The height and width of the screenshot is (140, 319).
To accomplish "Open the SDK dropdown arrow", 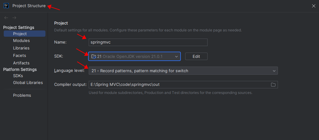I will click(x=176, y=56).
